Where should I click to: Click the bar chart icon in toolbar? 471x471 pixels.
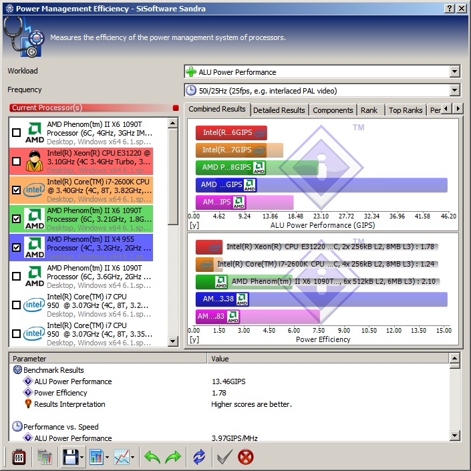pos(96,457)
